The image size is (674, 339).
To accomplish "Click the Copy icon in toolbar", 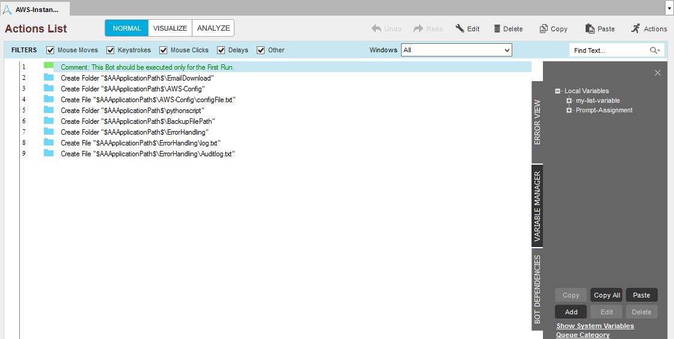I will click(544, 28).
